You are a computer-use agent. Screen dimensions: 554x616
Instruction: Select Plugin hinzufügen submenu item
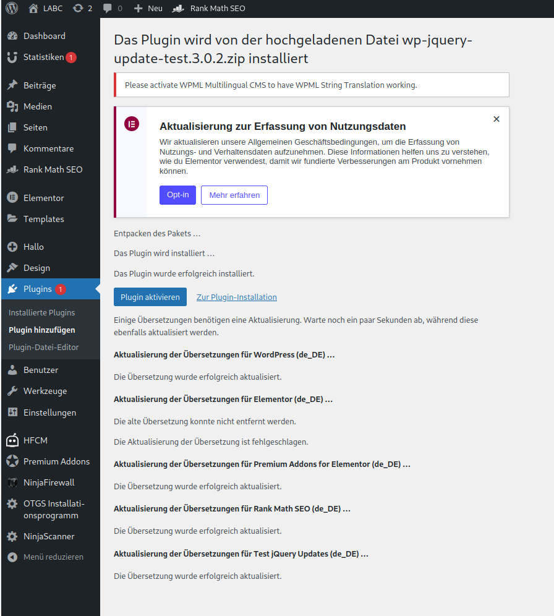point(41,330)
